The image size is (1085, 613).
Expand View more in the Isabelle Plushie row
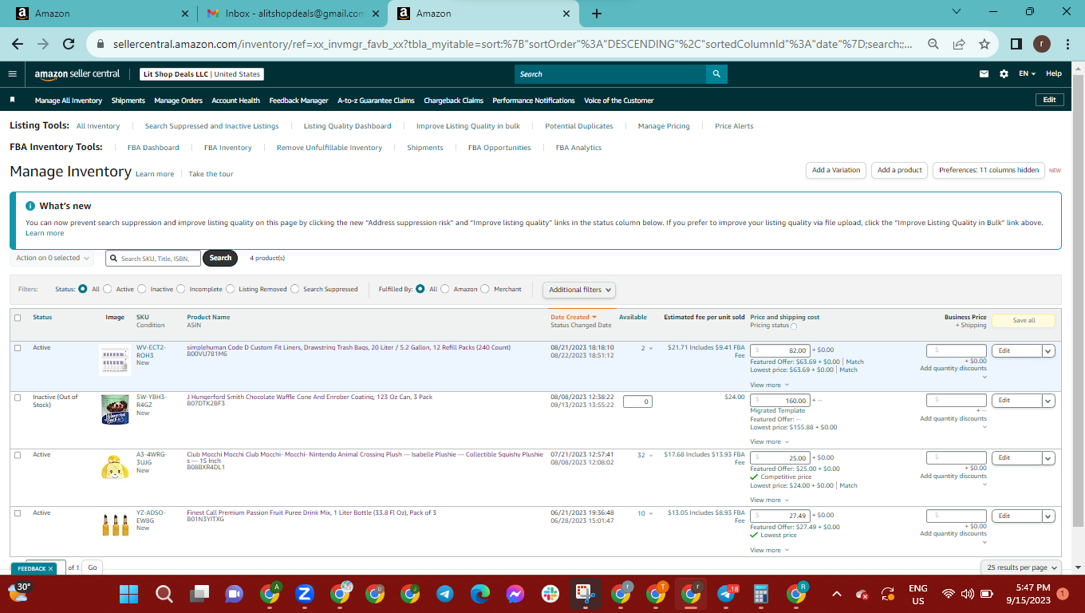pos(769,500)
